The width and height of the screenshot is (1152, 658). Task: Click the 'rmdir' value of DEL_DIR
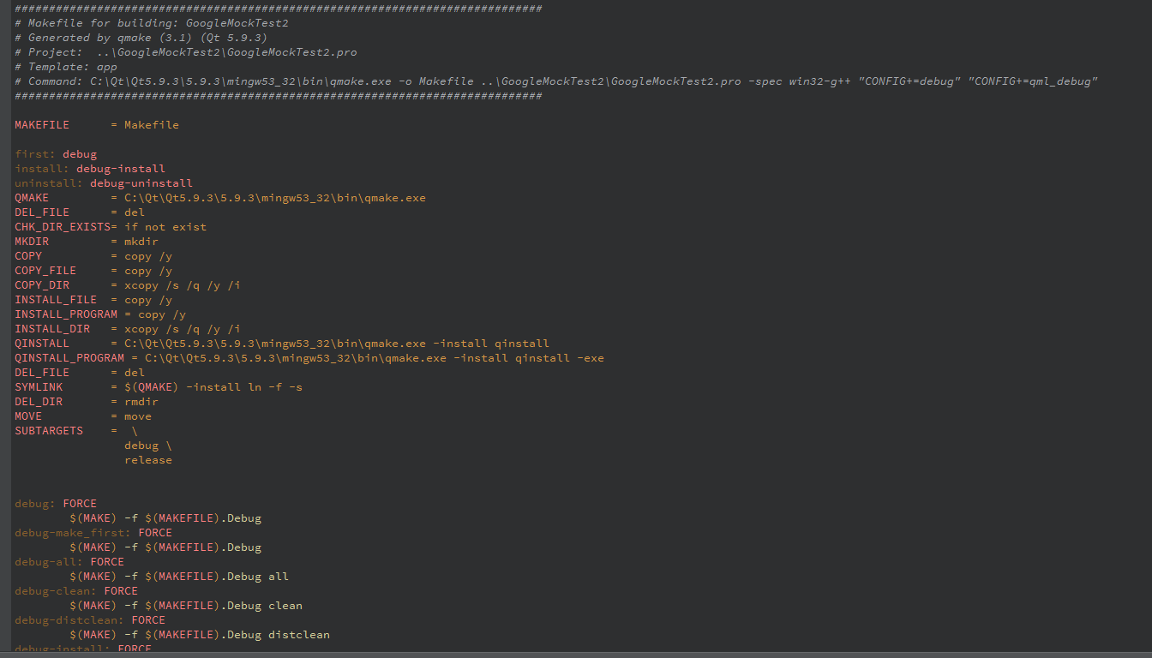pyautogui.click(x=141, y=402)
